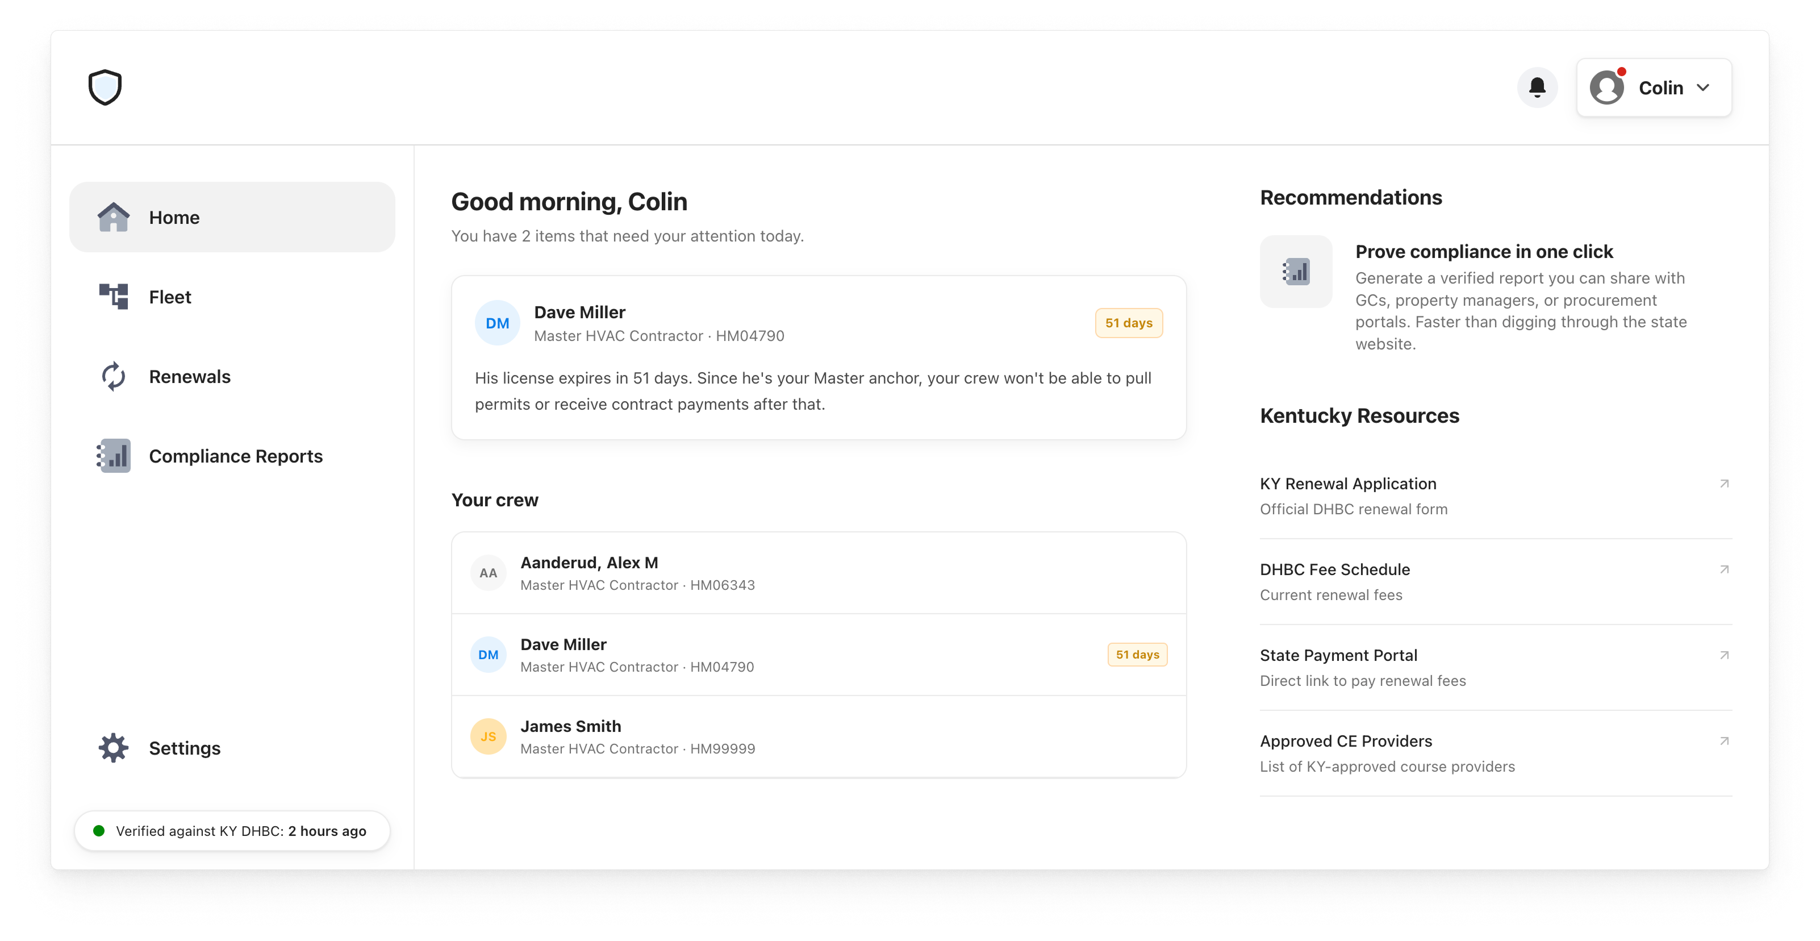The width and height of the screenshot is (1820, 941).
Task: Select James Smith crew row
Action: tap(818, 736)
